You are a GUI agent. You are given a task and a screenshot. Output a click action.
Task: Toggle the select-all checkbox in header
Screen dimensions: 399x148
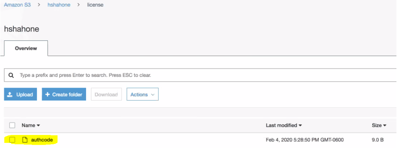[12, 125]
